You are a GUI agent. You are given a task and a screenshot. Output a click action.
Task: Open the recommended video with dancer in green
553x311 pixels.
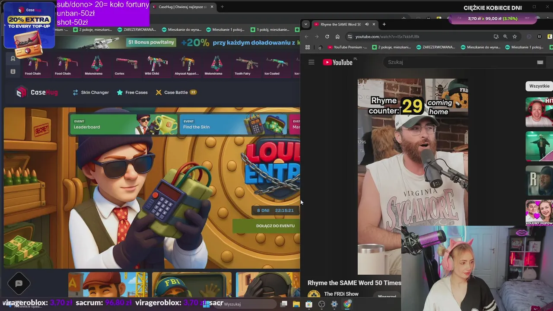(x=539, y=146)
